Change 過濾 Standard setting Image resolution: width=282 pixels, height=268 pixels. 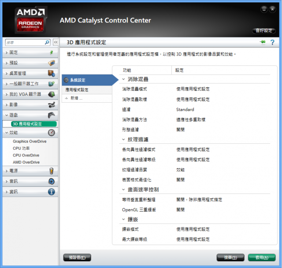tap(185, 110)
